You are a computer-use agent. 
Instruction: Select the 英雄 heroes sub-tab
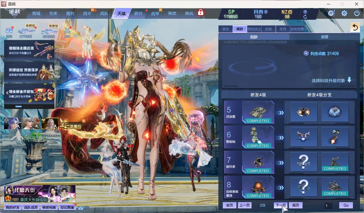coord(324,37)
